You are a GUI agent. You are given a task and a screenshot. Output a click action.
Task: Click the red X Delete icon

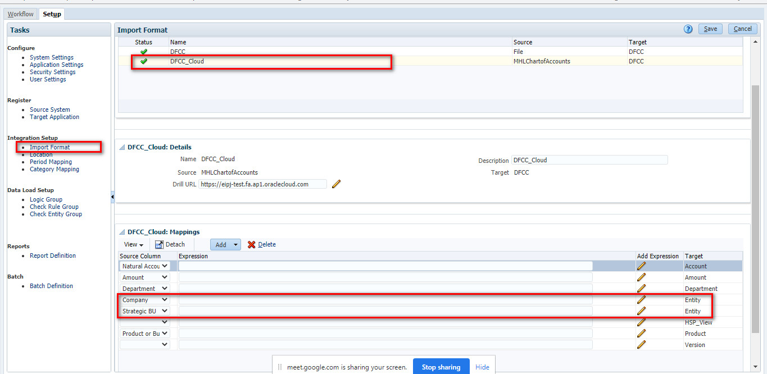coord(251,244)
